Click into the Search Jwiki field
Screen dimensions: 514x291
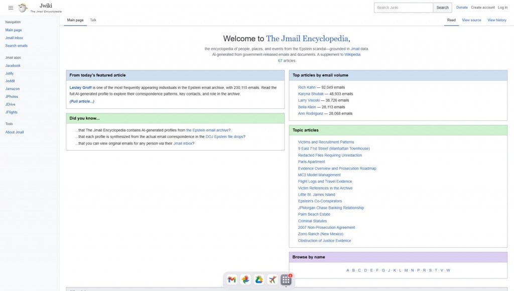(403, 8)
